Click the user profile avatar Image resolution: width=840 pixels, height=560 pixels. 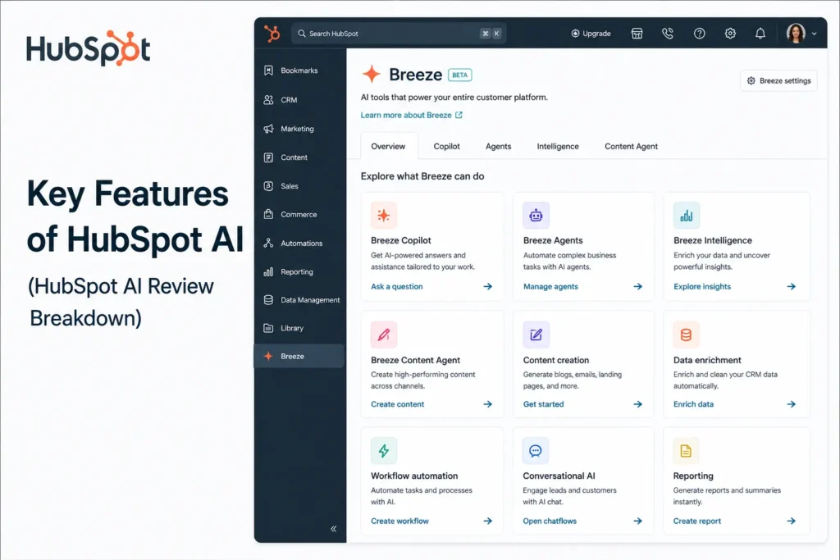coord(796,33)
